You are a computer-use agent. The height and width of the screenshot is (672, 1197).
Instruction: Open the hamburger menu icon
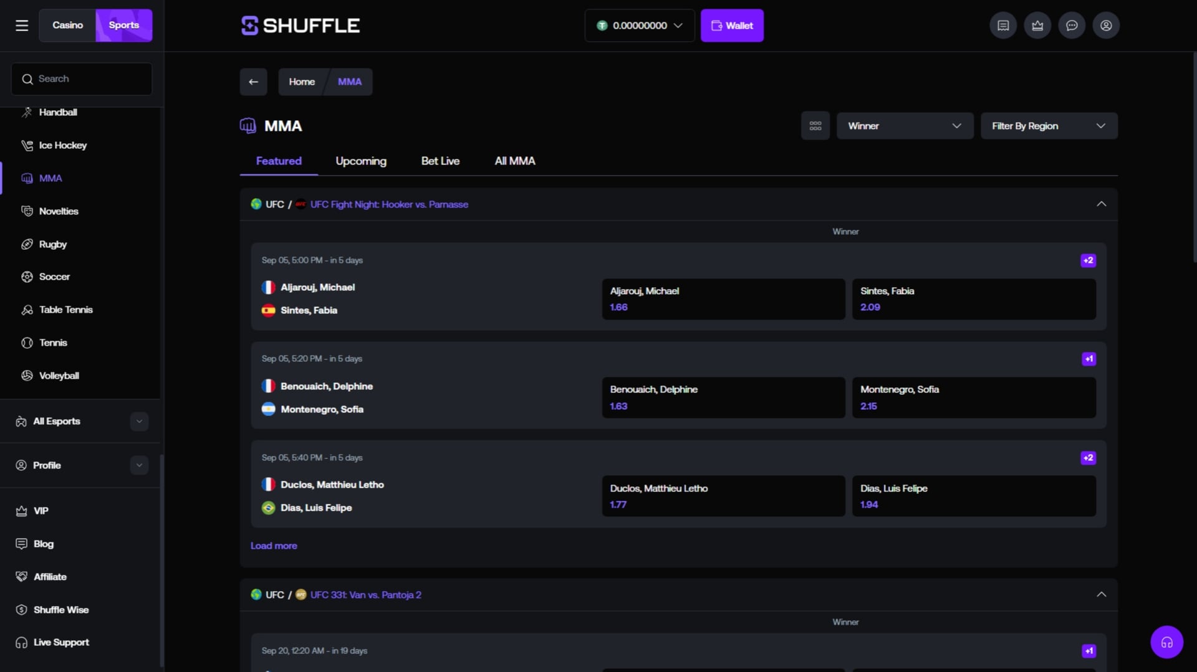22,26
